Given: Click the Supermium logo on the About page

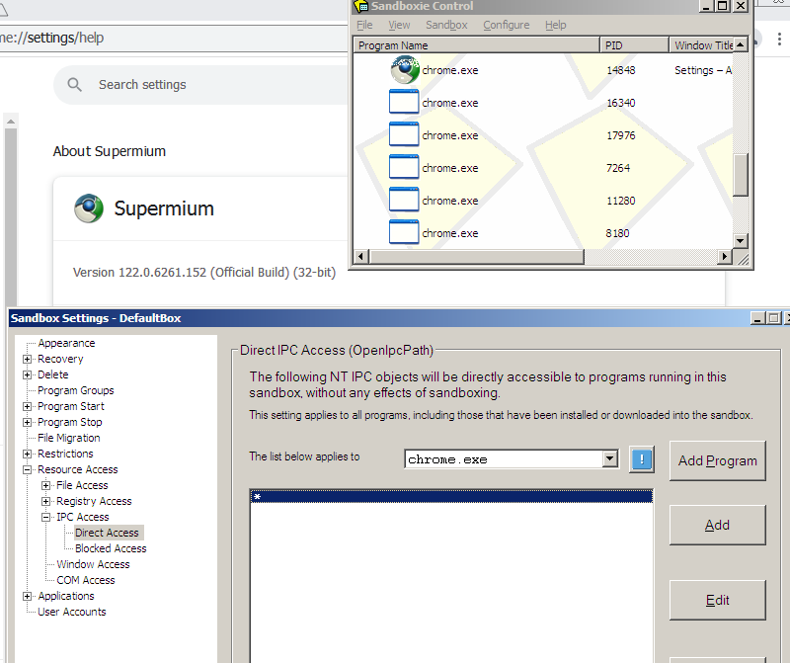Looking at the screenshot, I should [x=89, y=208].
